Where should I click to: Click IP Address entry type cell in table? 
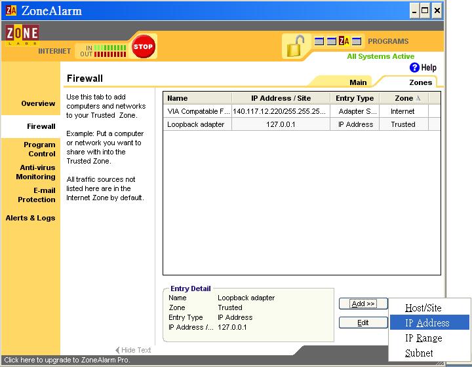tap(355, 124)
